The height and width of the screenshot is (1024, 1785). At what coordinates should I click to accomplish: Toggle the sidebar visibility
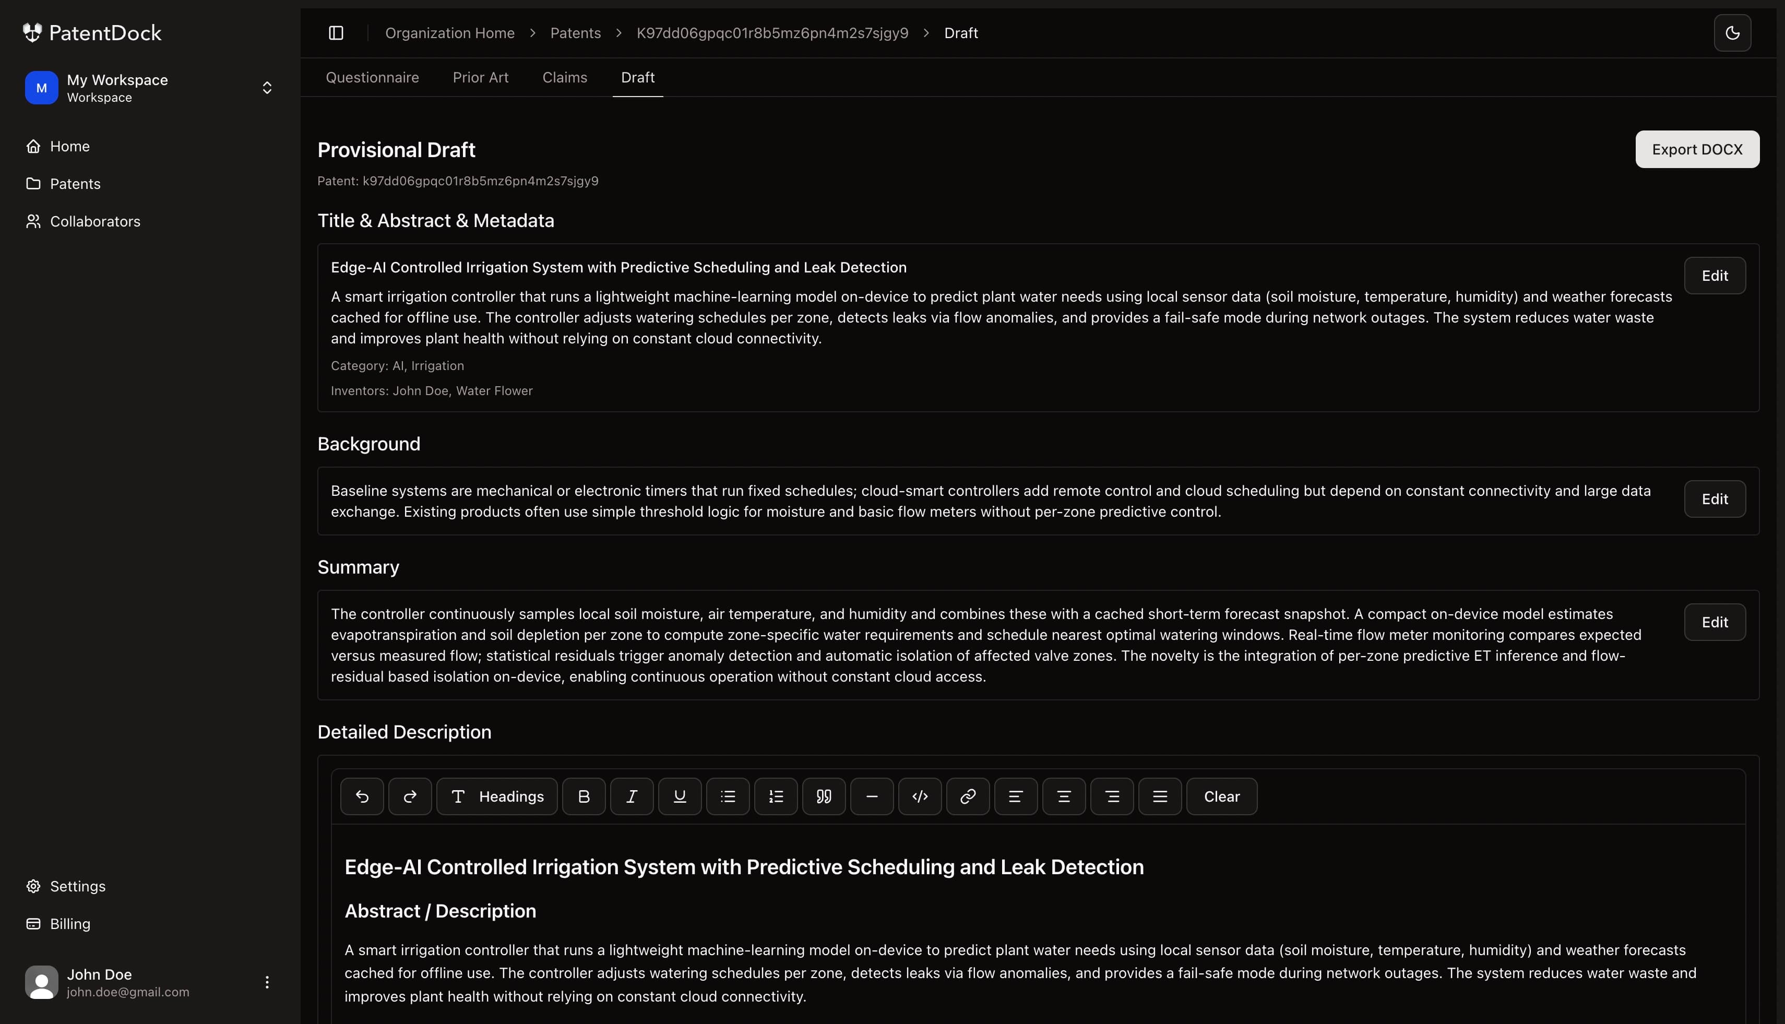[336, 32]
